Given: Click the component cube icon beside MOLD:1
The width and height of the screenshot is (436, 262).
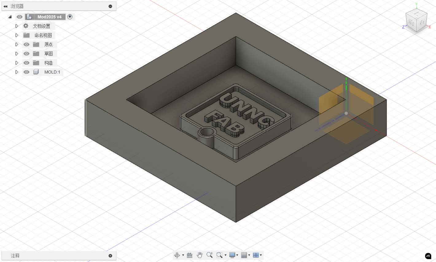Looking at the screenshot, I should click(36, 72).
